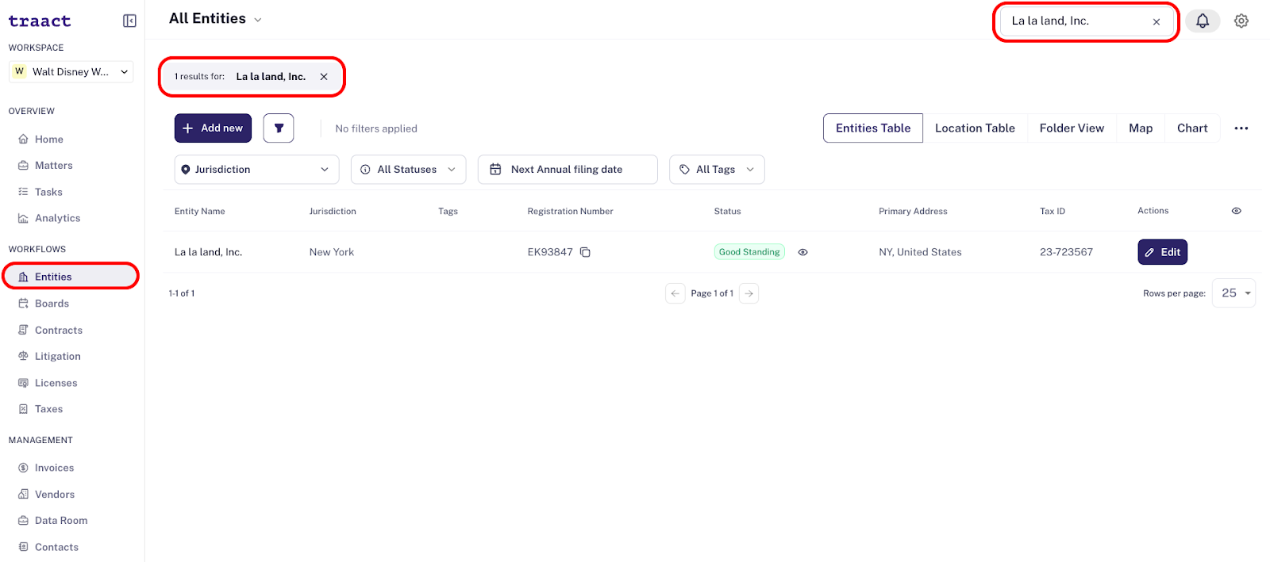Expand the Walt Disney workspace dropdown
Image resolution: width=1270 pixels, height=562 pixels.
tap(71, 71)
